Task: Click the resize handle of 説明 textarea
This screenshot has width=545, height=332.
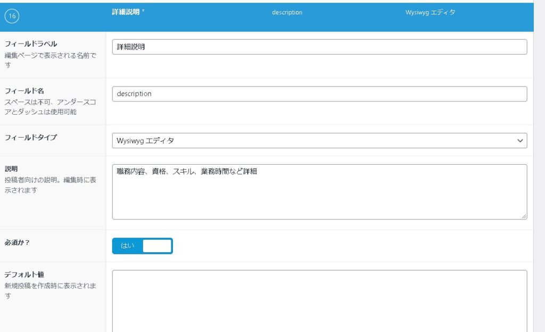Action: click(x=524, y=216)
